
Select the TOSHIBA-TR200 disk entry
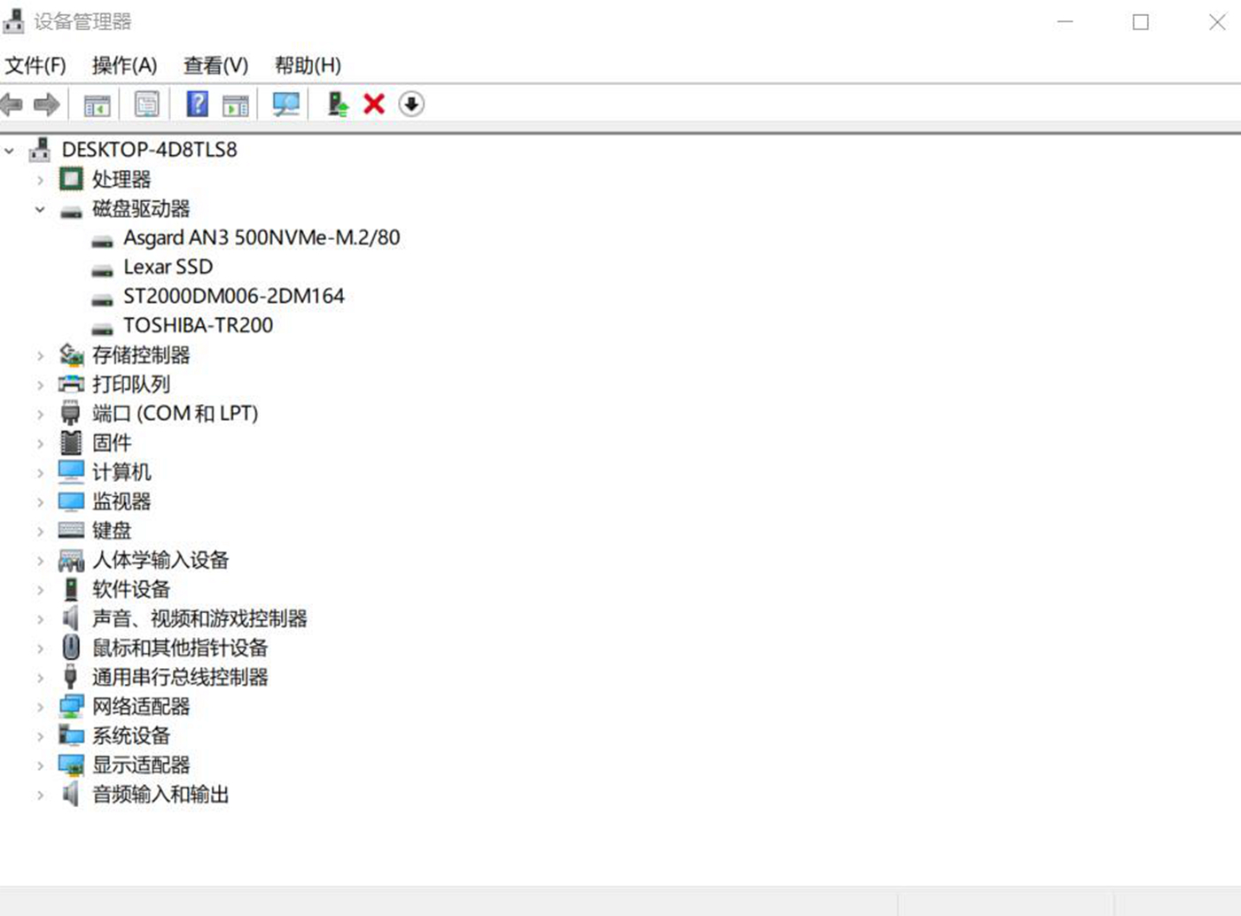pyautogui.click(x=199, y=325)
